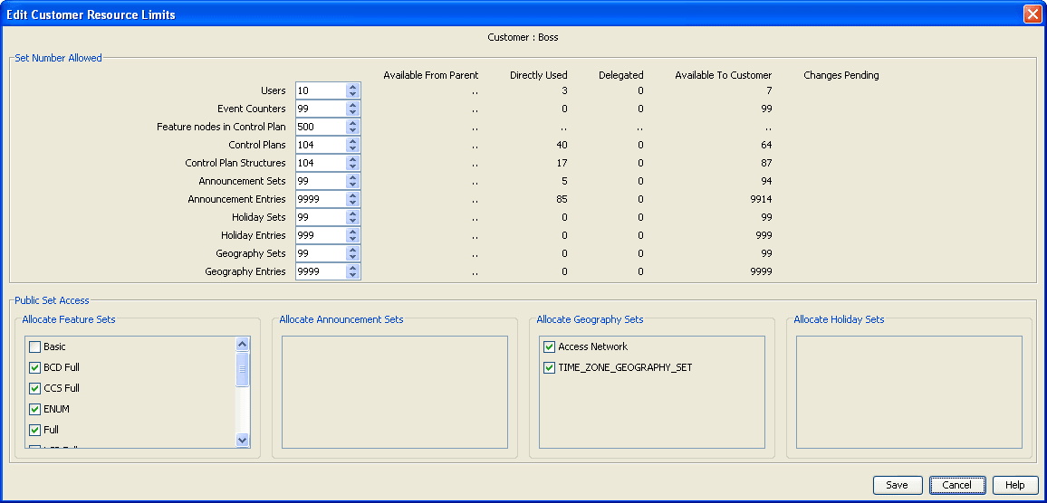Increment Control Plan Structures up arrow
Viewport: 1047px width, 503px height.
pos(352,159)
